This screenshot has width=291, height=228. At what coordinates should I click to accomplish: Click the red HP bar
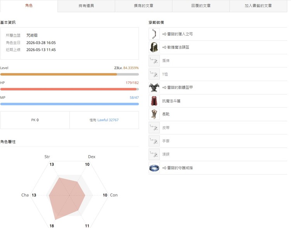click(x=69, y=89)
